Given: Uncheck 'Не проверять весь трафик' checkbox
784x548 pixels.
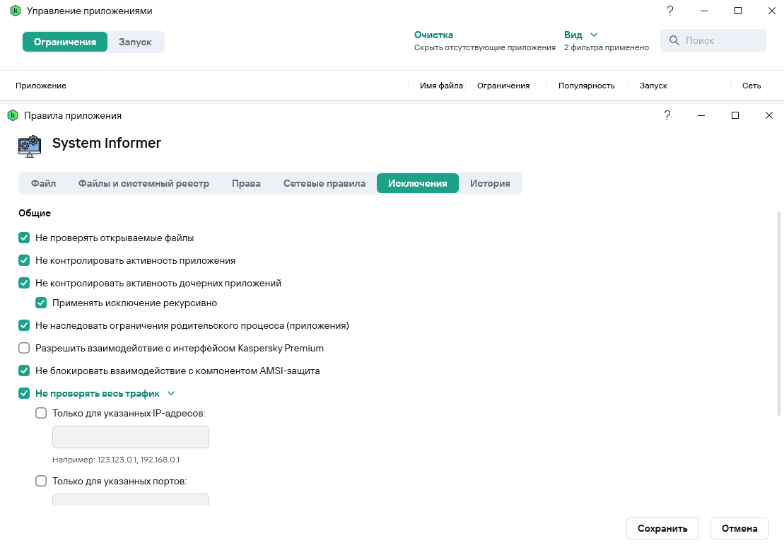Looking at the screenshot, I should (24, 394).
